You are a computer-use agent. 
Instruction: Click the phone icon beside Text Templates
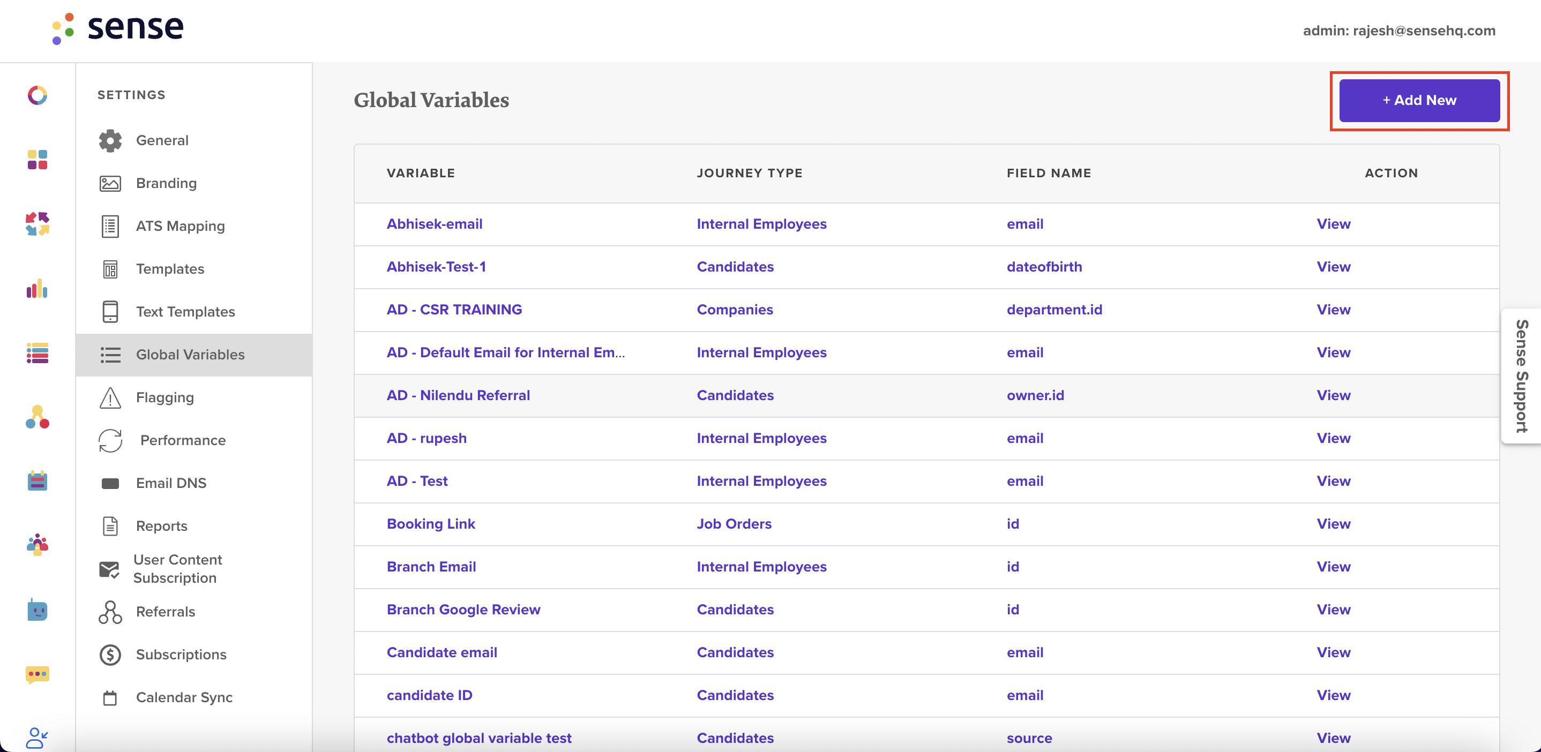pos(110,311)
